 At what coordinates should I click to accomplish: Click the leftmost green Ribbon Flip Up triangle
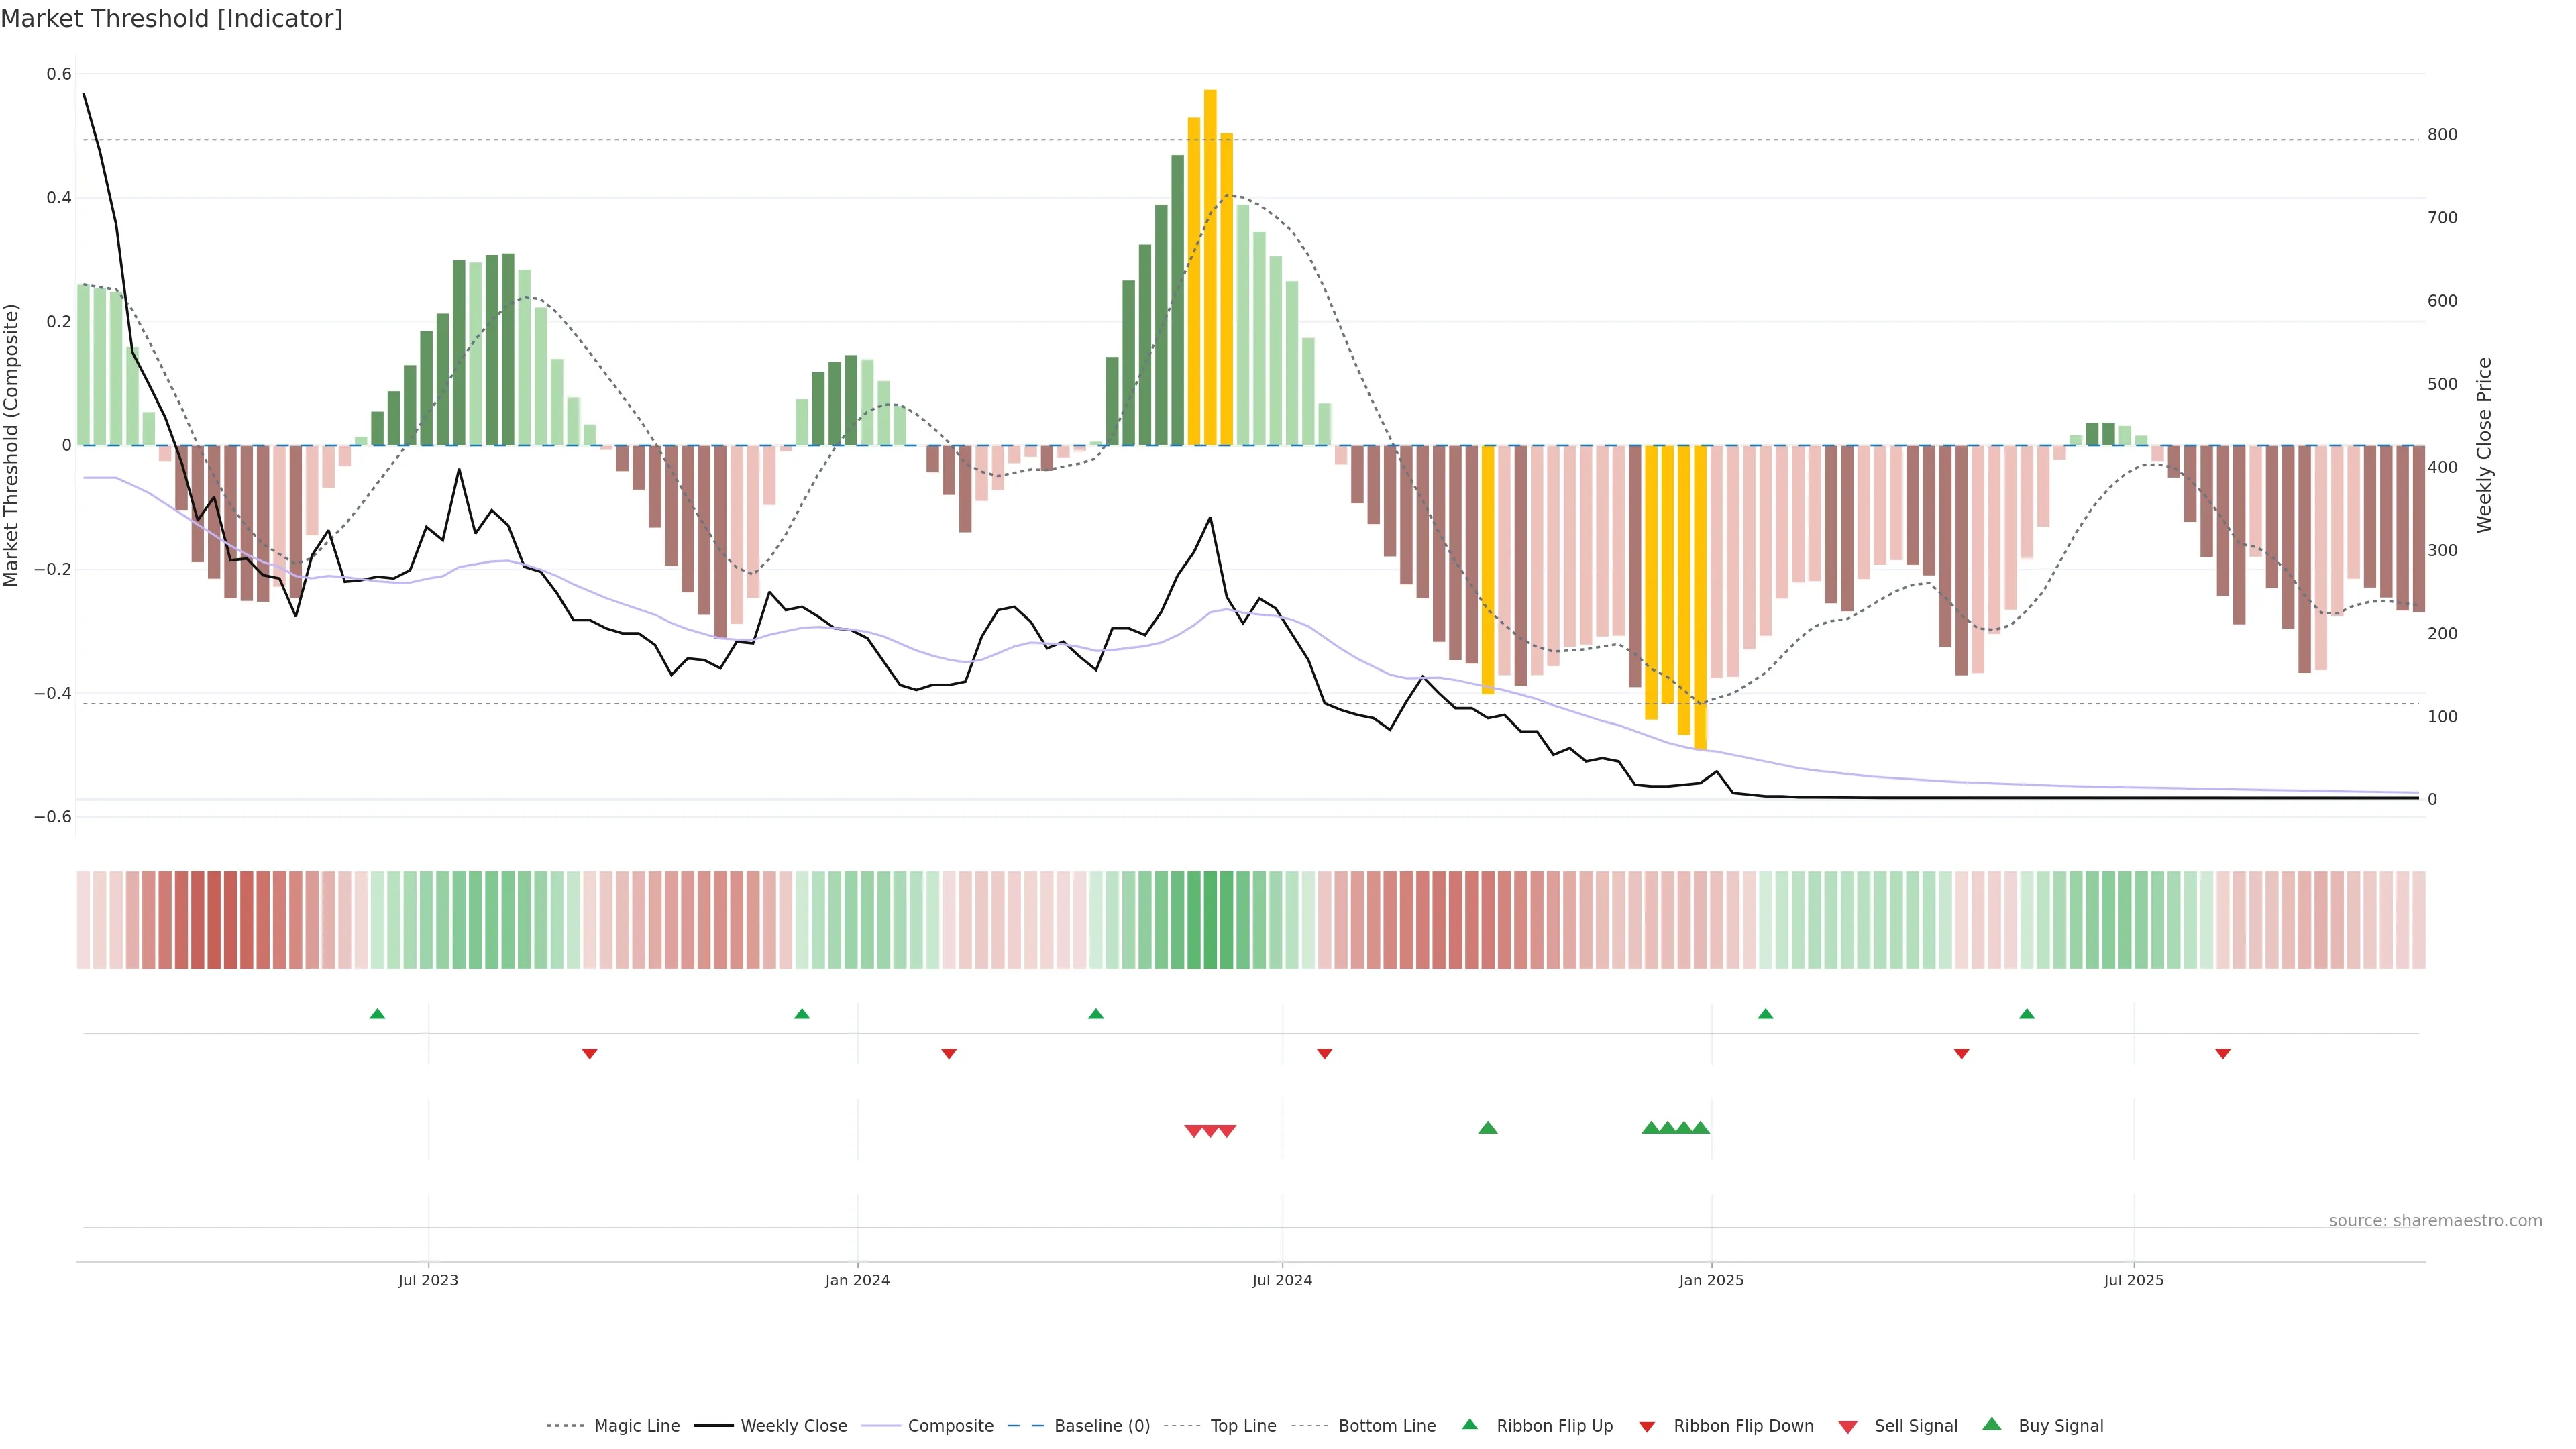(x=377, y=1014)
